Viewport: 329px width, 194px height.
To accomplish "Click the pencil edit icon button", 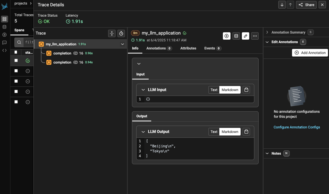I will tap(245, 36).
